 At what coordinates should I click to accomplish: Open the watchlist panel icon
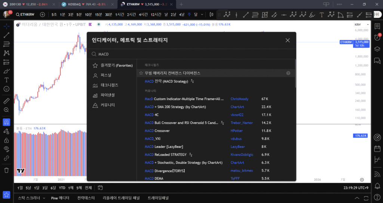click(x=377, y=26)
